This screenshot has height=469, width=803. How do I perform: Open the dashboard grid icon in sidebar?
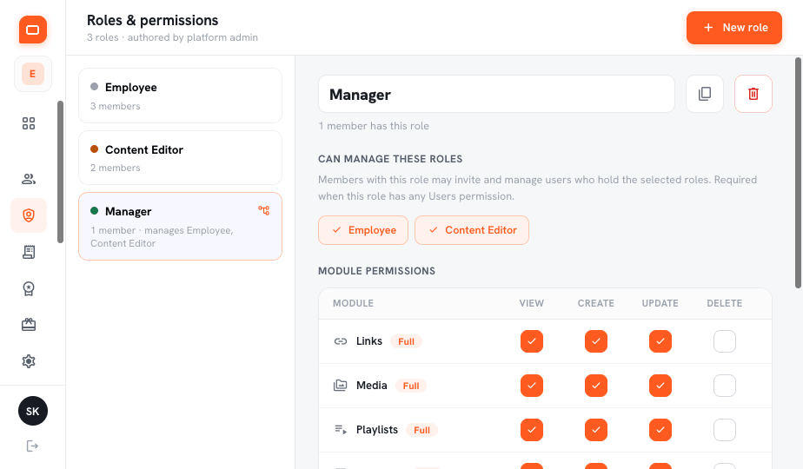[29, 123]
